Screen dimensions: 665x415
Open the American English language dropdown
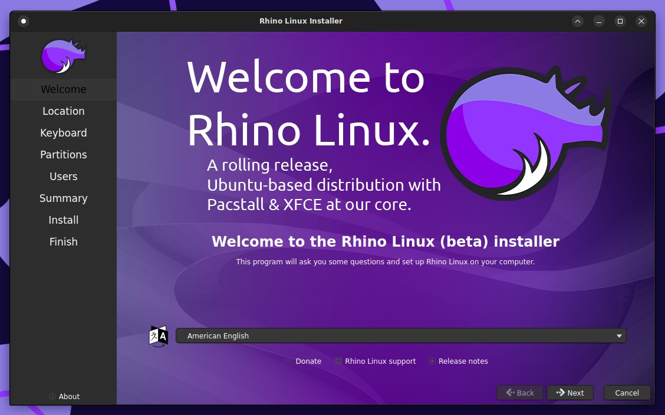coord(401,336)
